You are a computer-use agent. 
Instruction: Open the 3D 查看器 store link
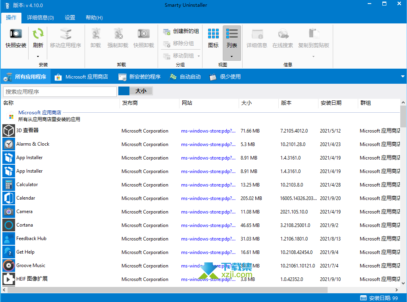click(x=208, y=131)
